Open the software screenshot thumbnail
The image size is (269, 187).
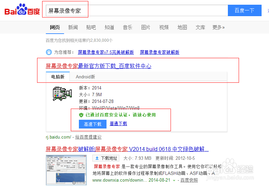pyautogui.click(x=66, y=170)
